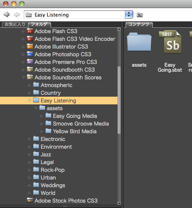The height and width of the screenshot is (208, 192).
Task: Click the Easy Going.sbst file name
Action: 170,67
